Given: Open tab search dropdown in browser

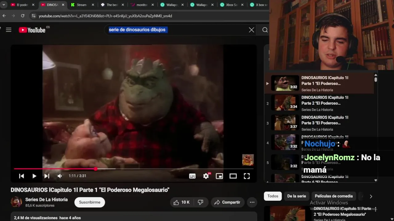Looking at the screenshot, I should (x=4, y=5).
